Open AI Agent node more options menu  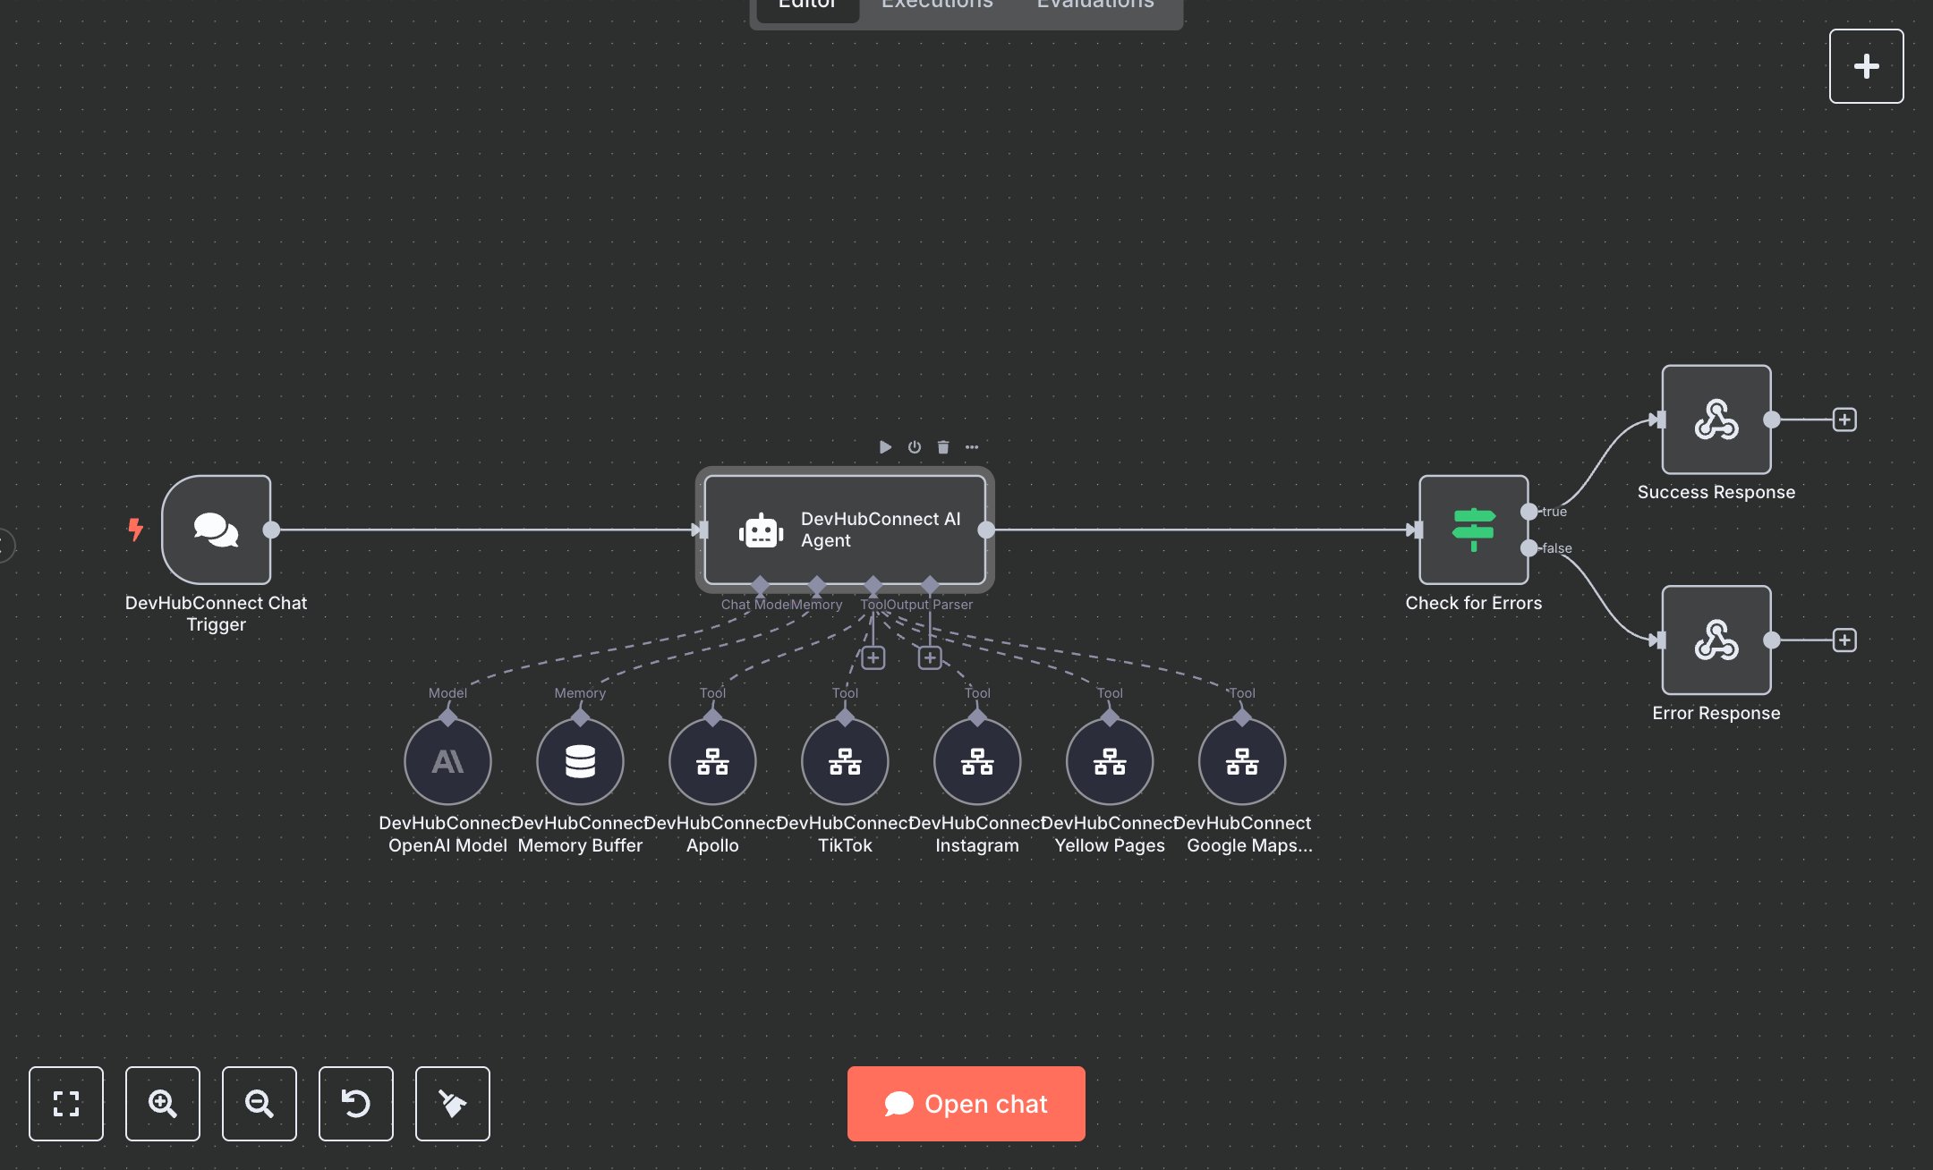point(972,447)
